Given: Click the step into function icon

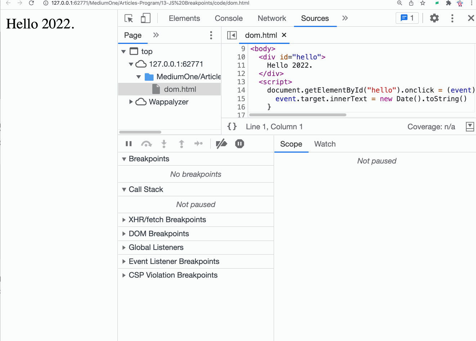Looking at the screenshot, I should 164,144.
